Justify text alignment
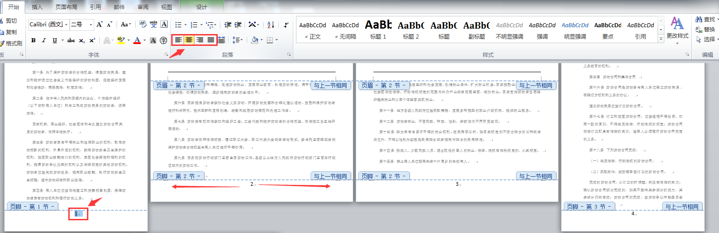Viewport: 719px width, 233px height. (x=211, y=40)
